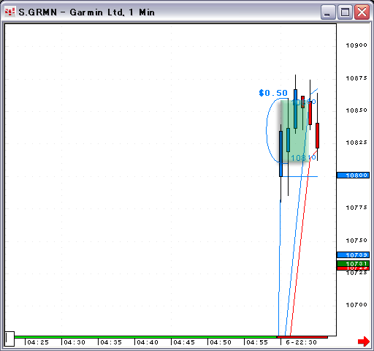Click the red session bar segment
The width and height of the screenshot is (374, 351).
pyautogui.click(x=302, y=337)
